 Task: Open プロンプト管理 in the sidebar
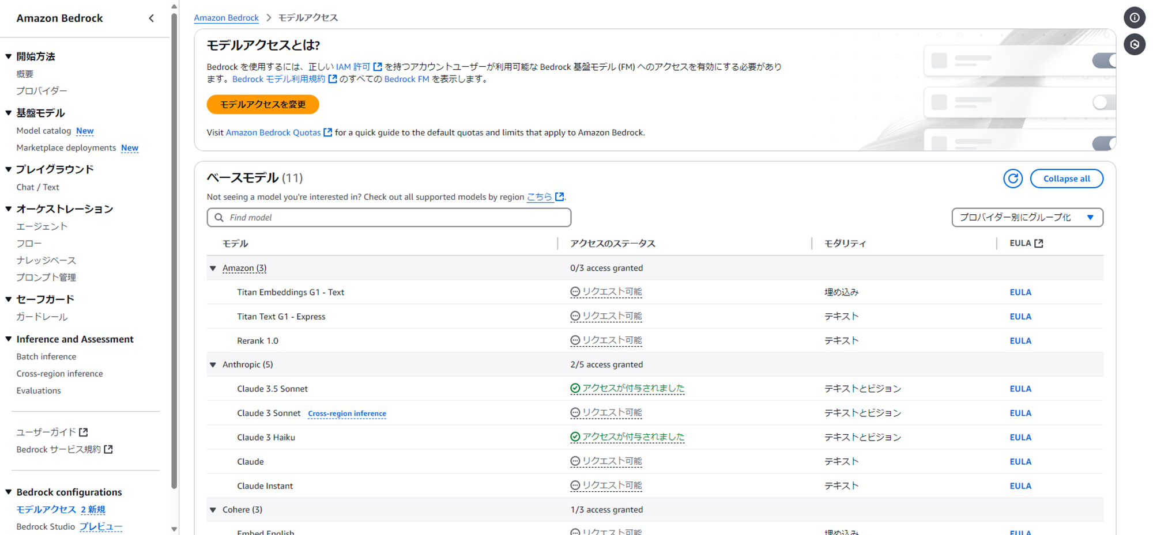click(46, 278)
